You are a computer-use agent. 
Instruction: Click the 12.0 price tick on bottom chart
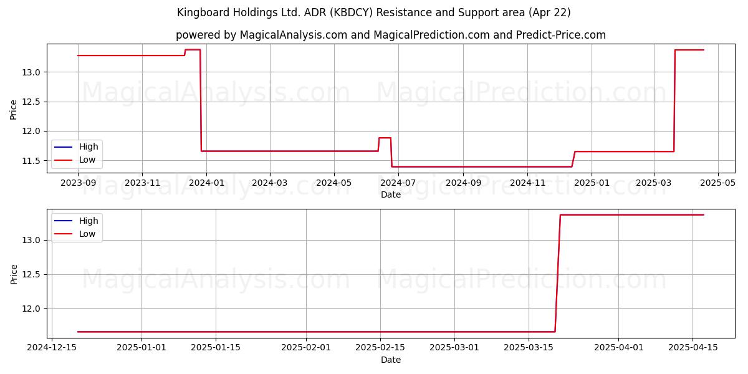tap(32, 309)
